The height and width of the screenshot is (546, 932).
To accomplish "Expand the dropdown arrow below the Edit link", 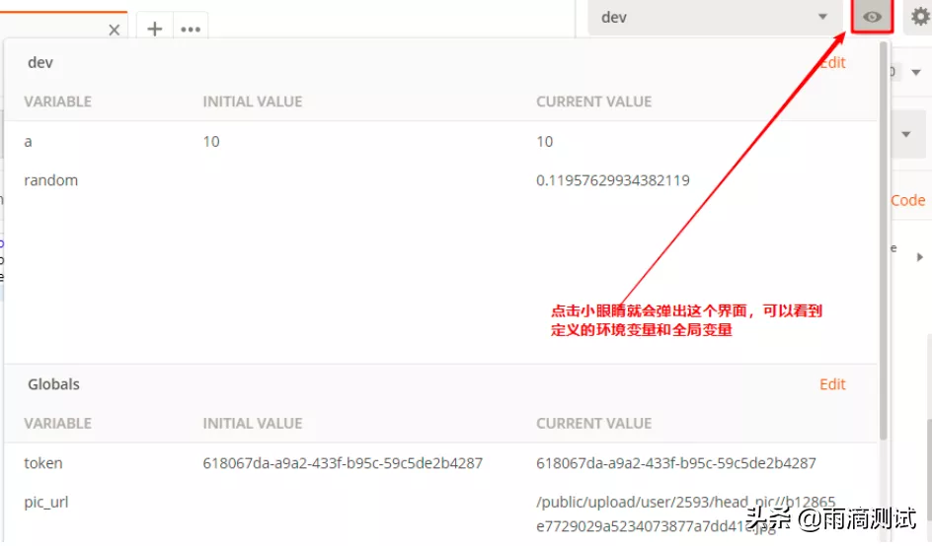I will click(x=916, y=72).
